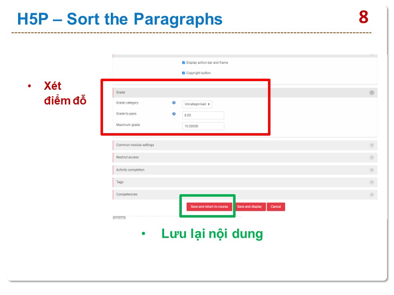
Task: Focus the Grade to pass field
Action: (203, 116)
